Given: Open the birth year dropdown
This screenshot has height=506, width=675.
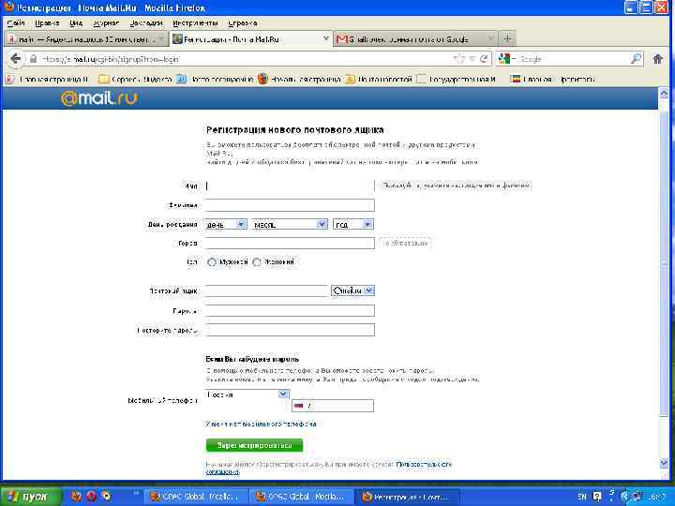Looking at the screenshot, I should click(x=353, y=224).
